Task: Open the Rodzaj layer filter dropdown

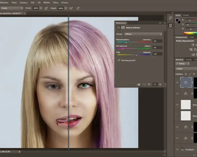Action: pos(183,64)
